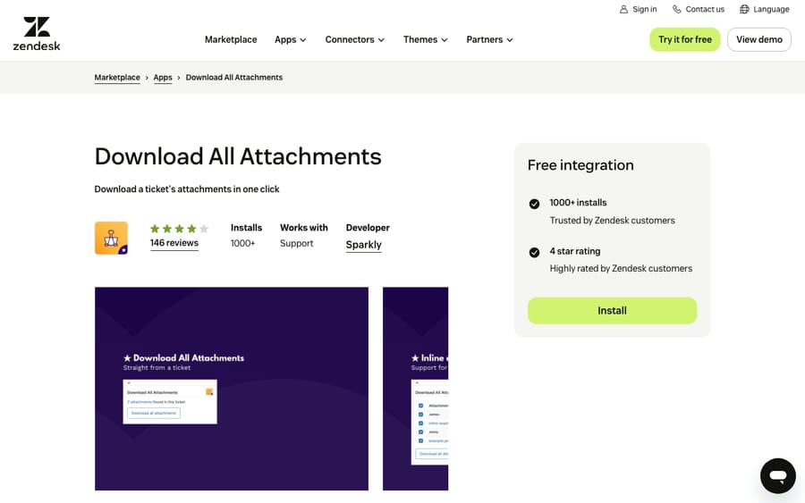Expand the Partners dropdown menu

click(x=490, y=39)
